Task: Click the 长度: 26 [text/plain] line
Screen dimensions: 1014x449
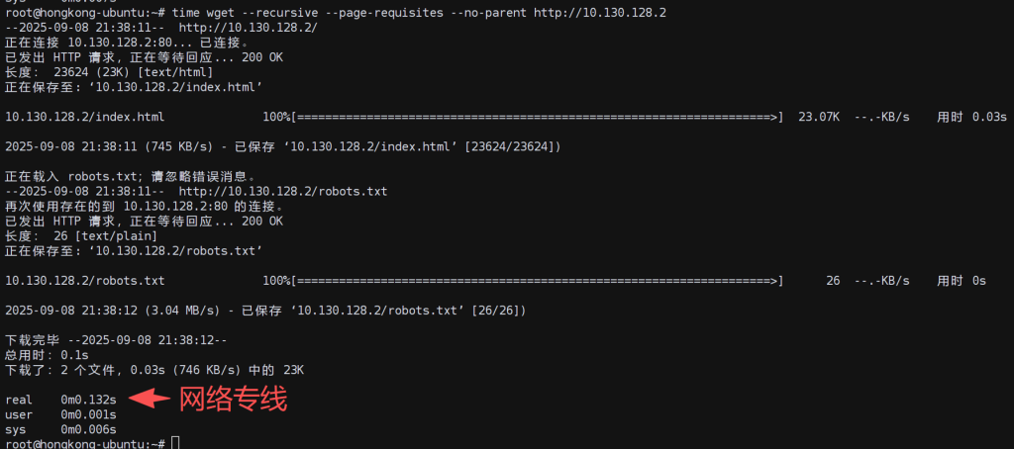Action: [81, 235]
